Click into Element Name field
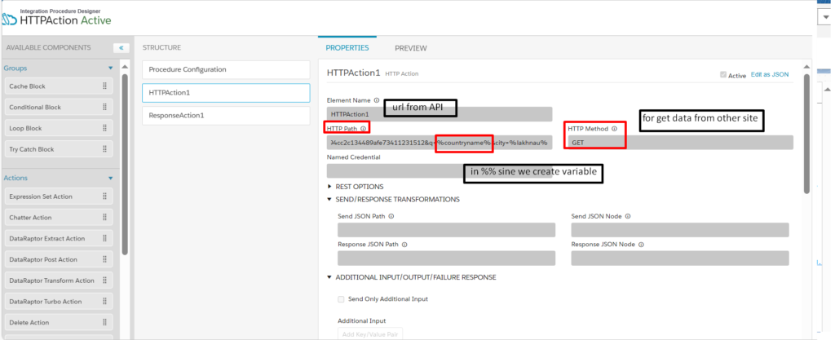Image resolution: width=835 pixels, height=340 pixels. 440,114
